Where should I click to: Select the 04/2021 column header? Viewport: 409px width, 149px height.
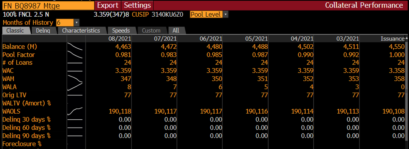pyautogui.click(x=302, y=39)
